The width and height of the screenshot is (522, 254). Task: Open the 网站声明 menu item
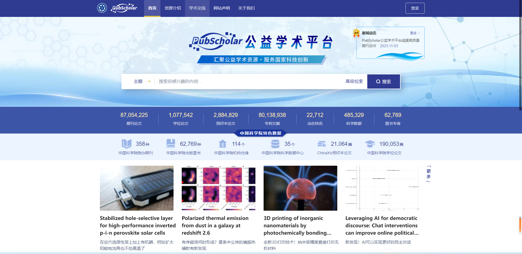(x=222, y=8)
